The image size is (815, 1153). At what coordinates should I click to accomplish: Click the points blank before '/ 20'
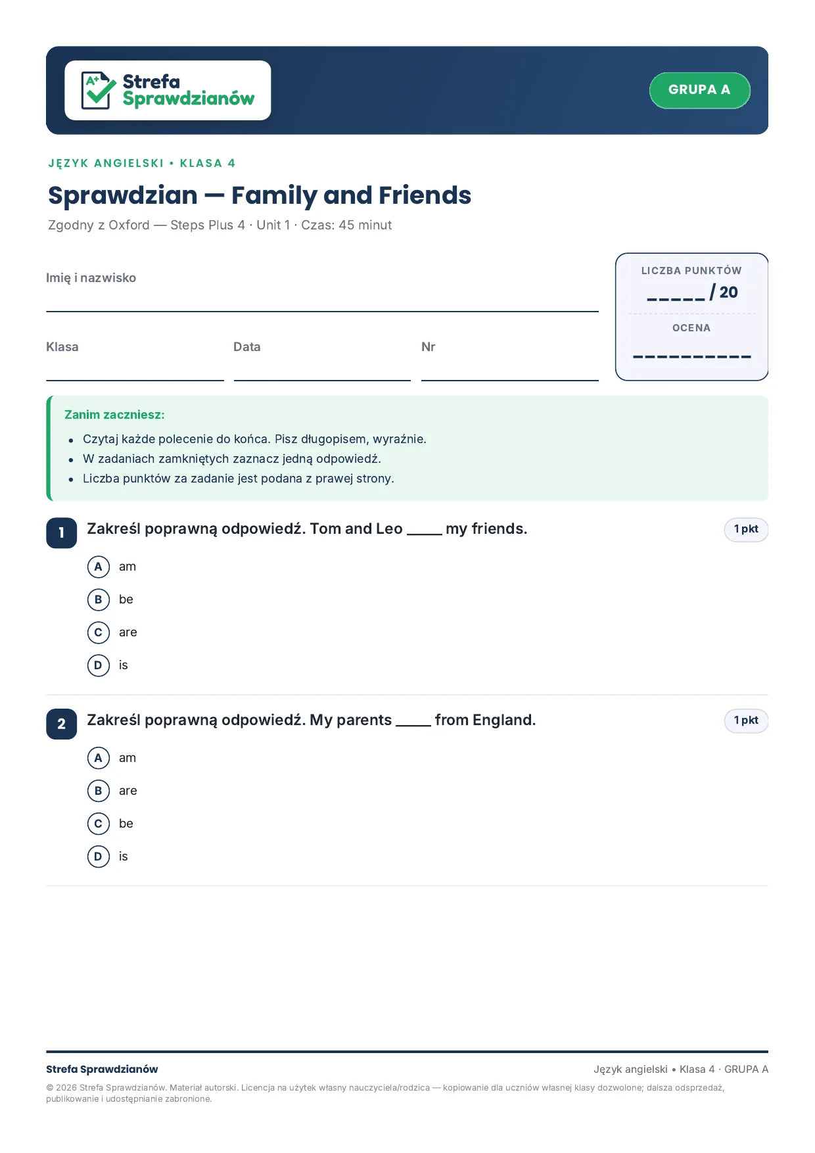coord(676,297)
